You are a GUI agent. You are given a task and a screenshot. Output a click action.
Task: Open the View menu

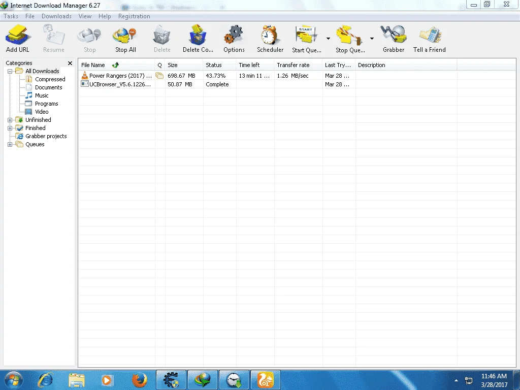[x=85, y=16]
